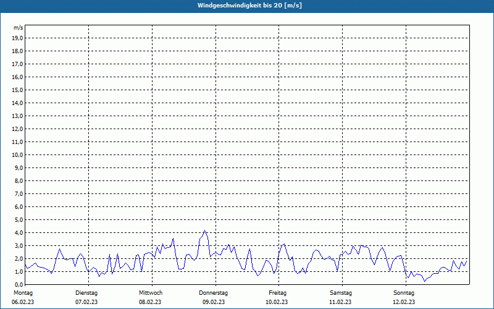Click the 0,0 y-axis label
Viewport: 494px width, 309px height.
pyautogui.click(x=19, y=284)
